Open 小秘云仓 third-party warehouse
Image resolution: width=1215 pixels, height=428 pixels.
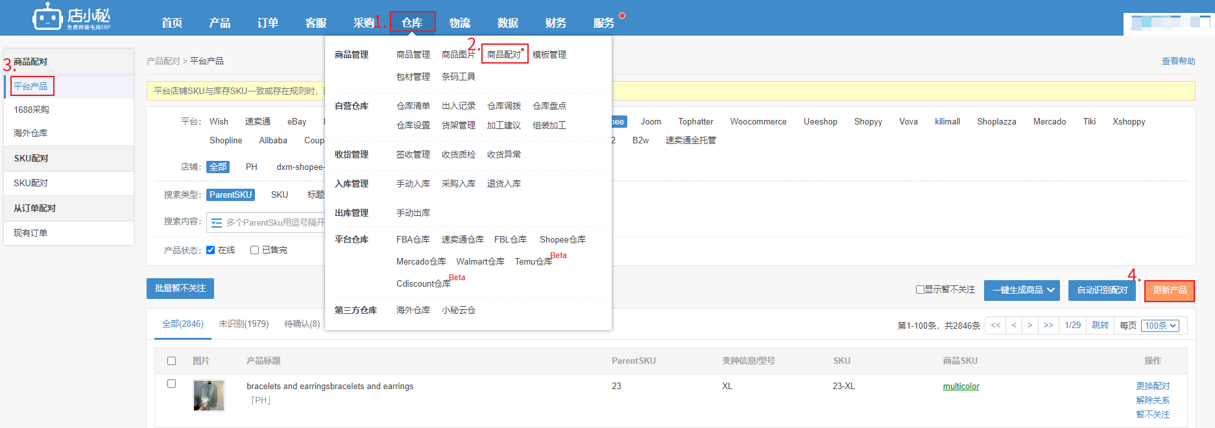[459, 310]
